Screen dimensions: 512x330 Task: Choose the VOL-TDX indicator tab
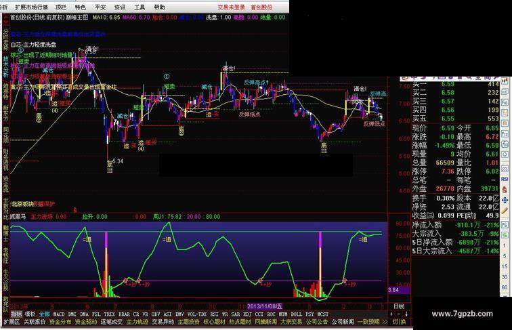[x=197, y=314]
